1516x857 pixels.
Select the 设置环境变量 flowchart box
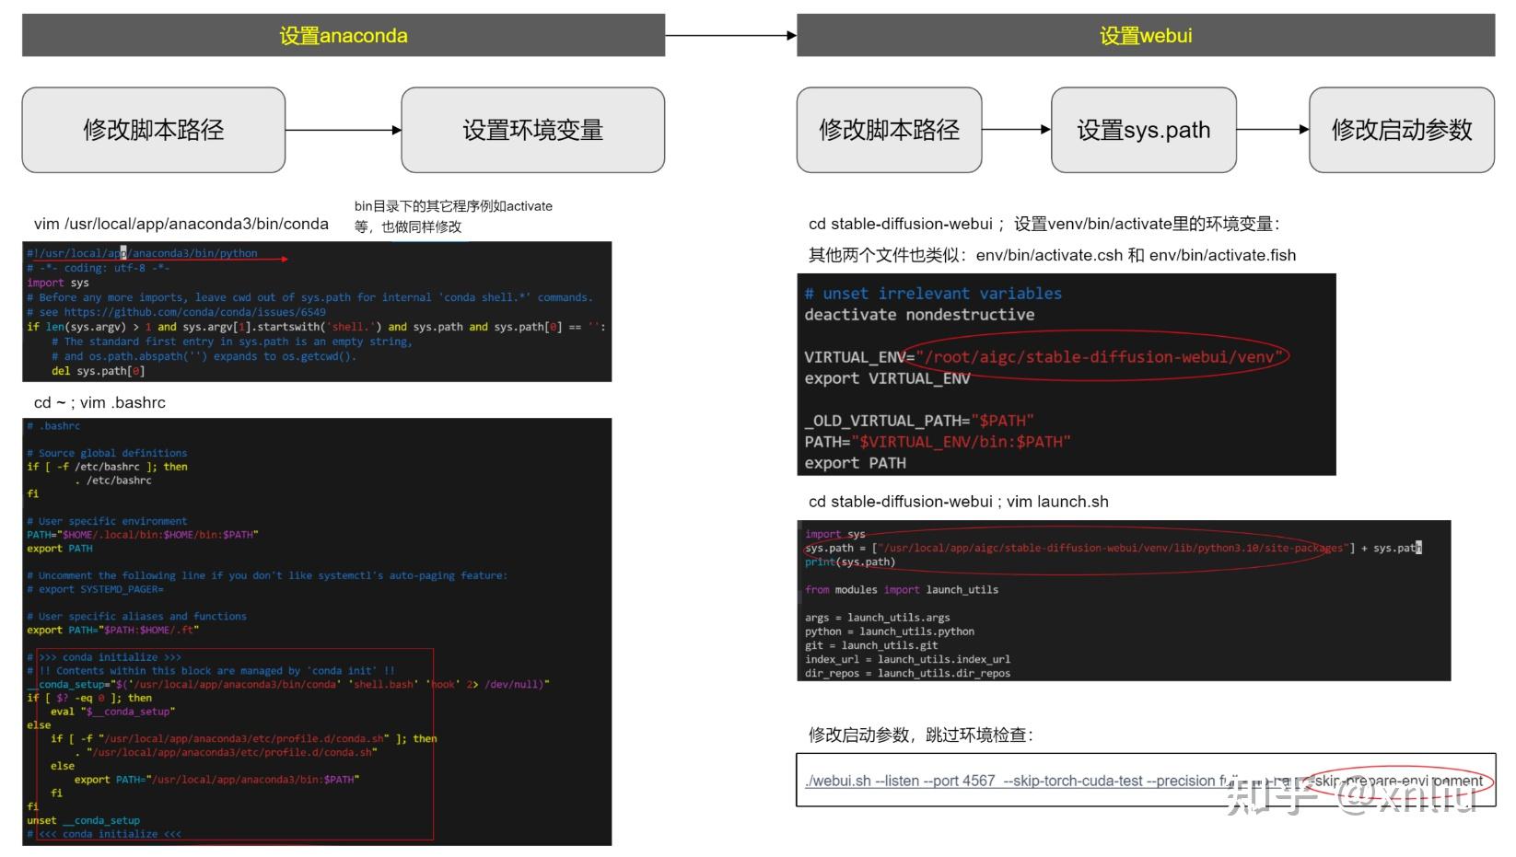point(532,131)
